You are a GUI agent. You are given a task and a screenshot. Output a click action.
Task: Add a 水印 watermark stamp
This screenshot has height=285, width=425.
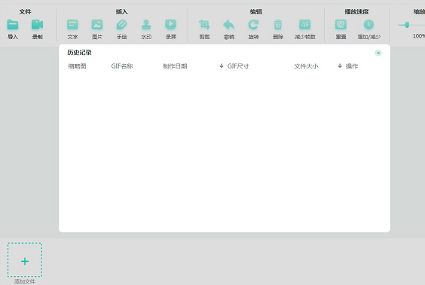146,25
